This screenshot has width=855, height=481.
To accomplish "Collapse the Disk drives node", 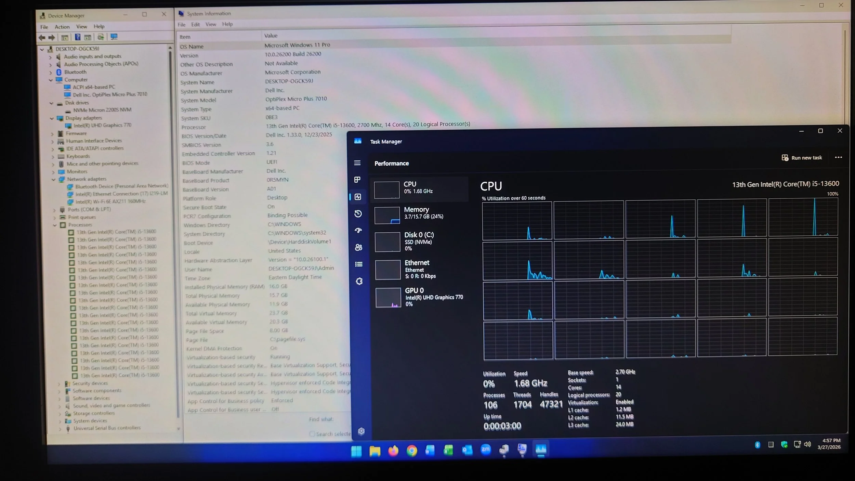I will point(51,103).
